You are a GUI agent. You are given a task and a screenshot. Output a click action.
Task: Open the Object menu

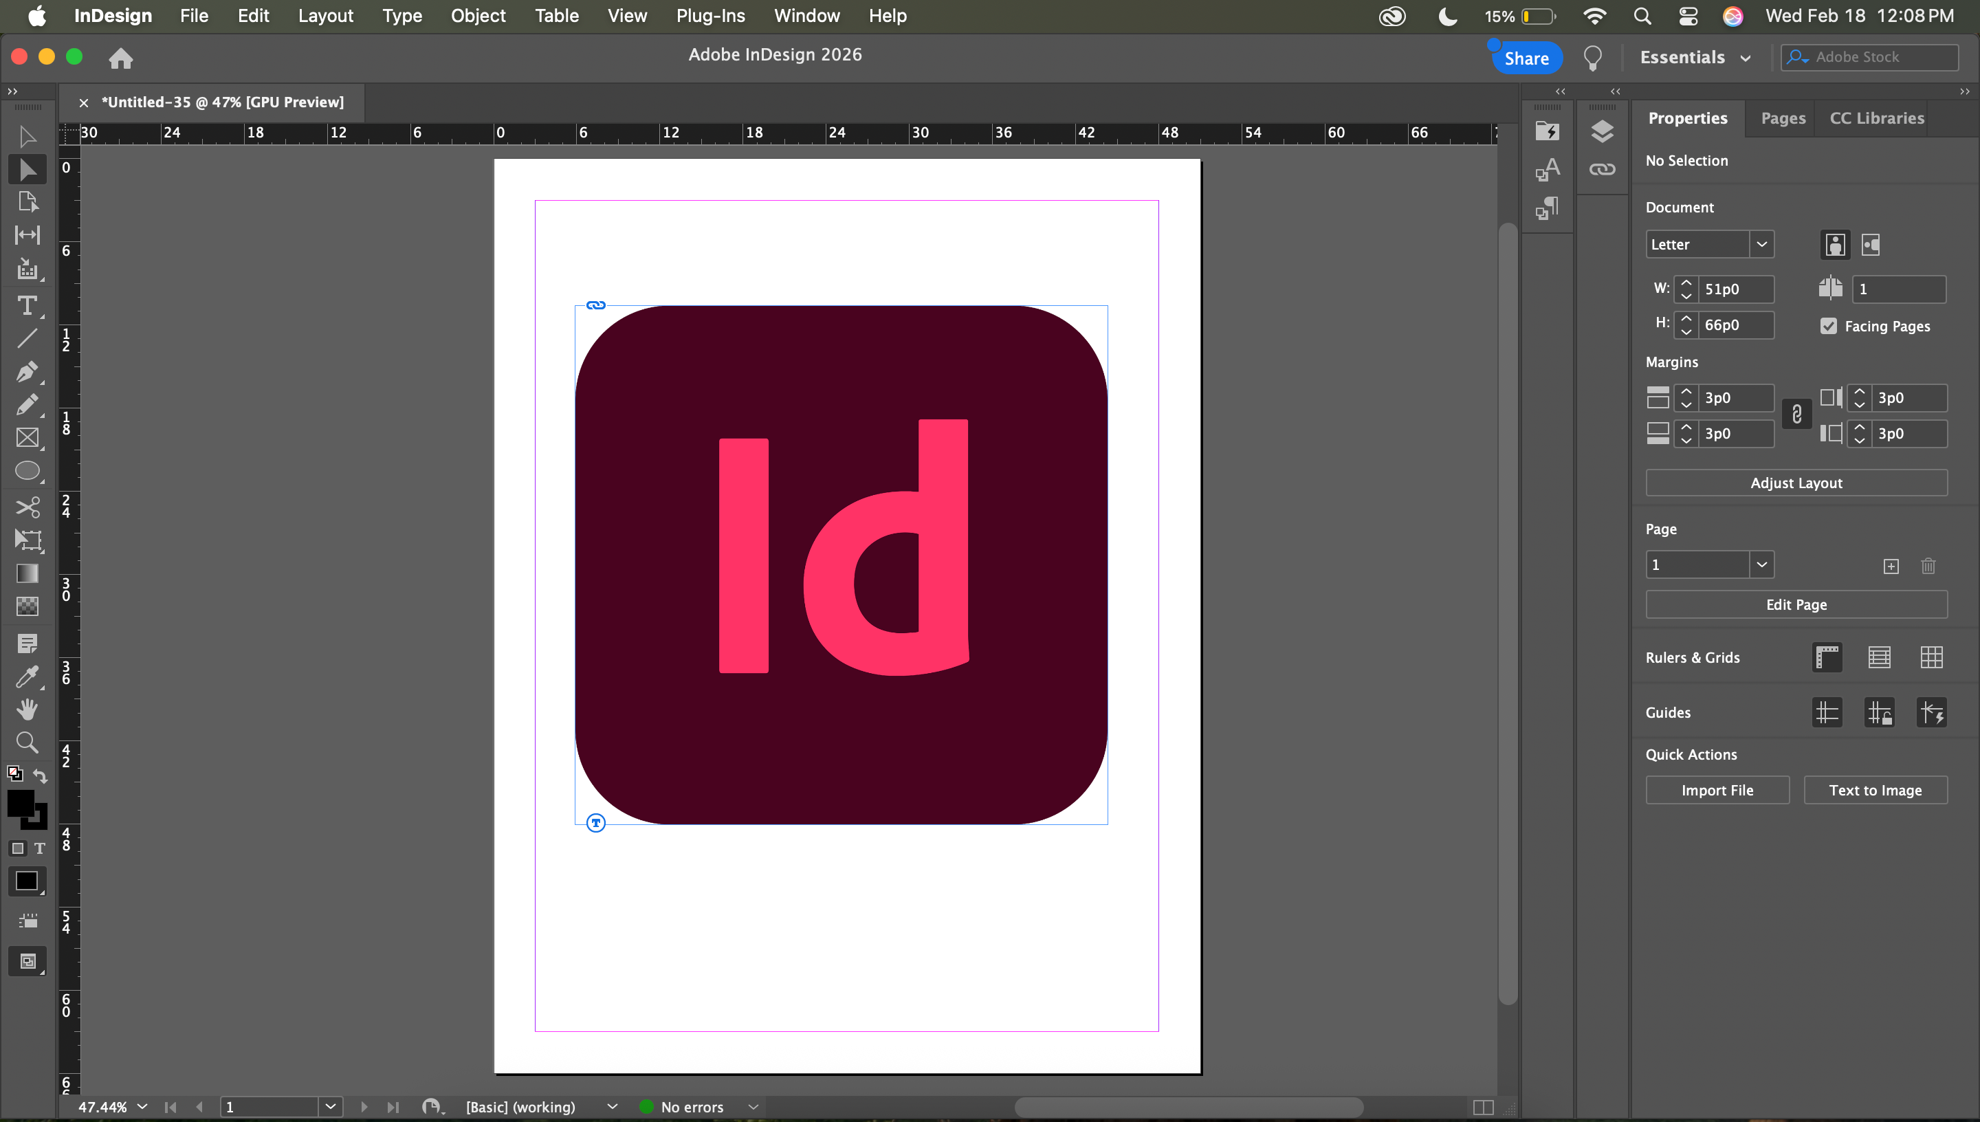478,16
